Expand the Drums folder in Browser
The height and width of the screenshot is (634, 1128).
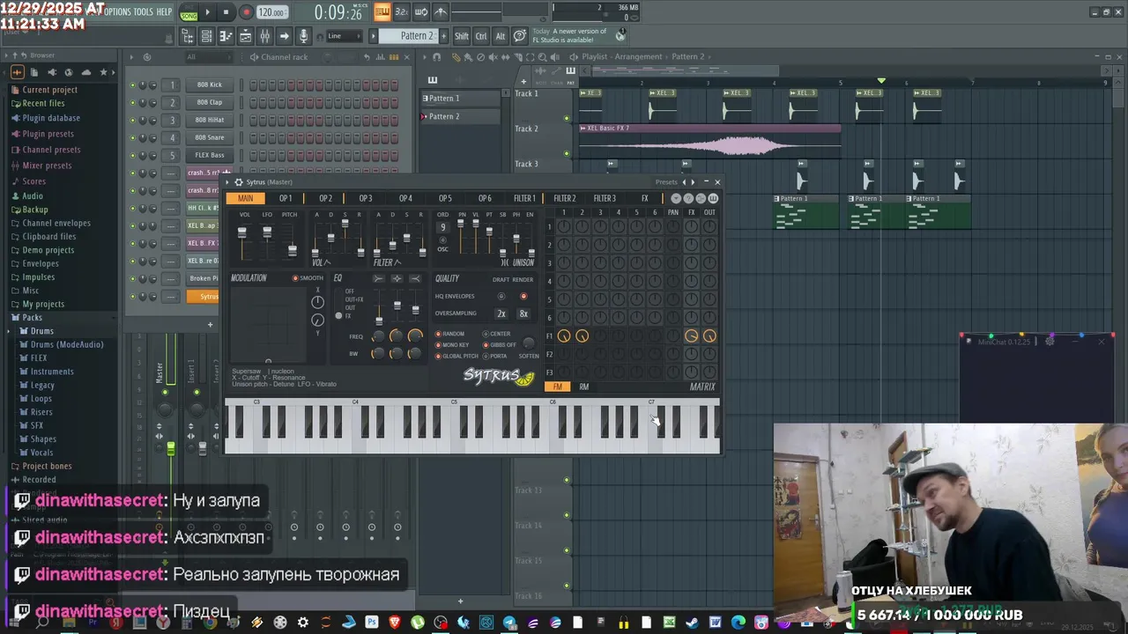(41, 331)
